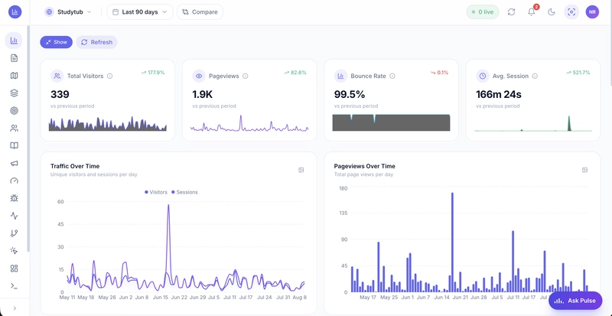Click the Bounce Rate sparkline chart

point(391,122)
